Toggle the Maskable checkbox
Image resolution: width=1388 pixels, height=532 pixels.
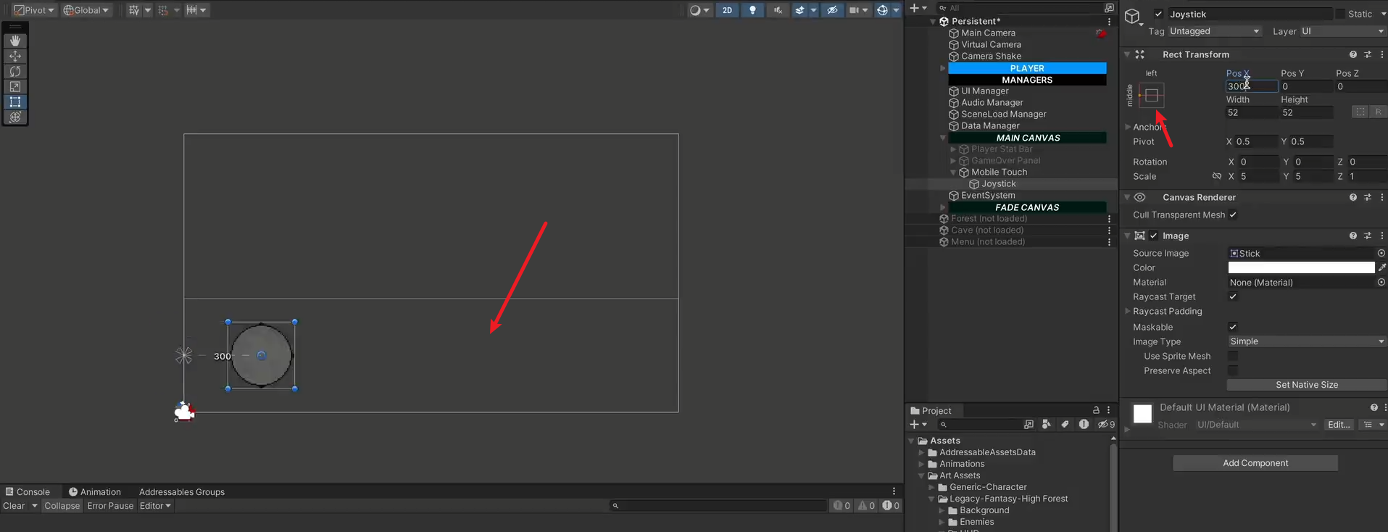(1233, 327)
